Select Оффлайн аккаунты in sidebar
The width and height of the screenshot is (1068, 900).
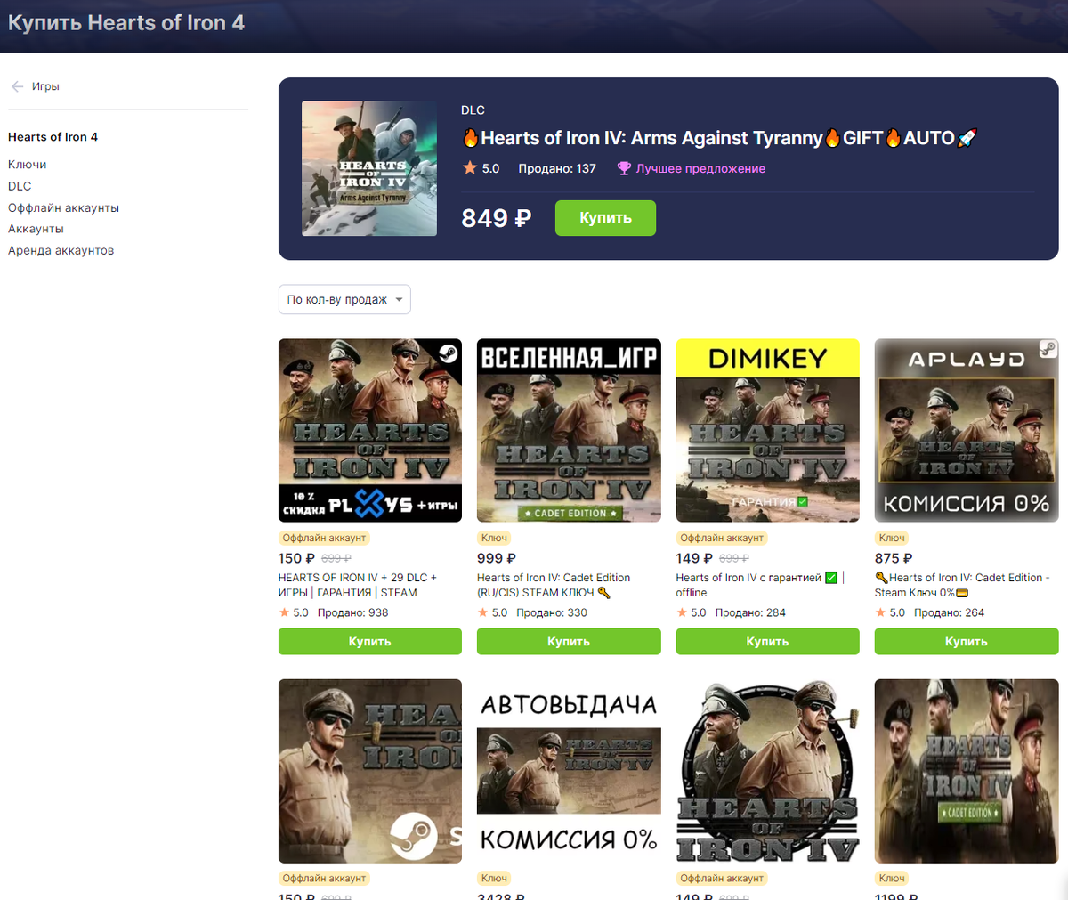coord(63,207)
